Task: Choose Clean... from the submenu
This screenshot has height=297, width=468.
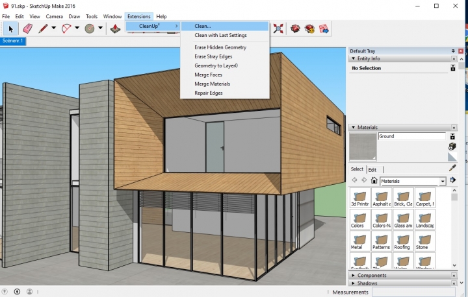Action: pos(225,26)
